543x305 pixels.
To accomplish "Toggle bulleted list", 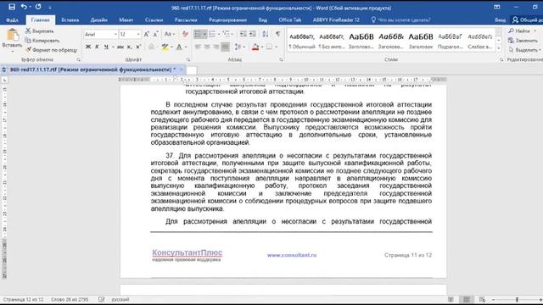I will point(198,34).
